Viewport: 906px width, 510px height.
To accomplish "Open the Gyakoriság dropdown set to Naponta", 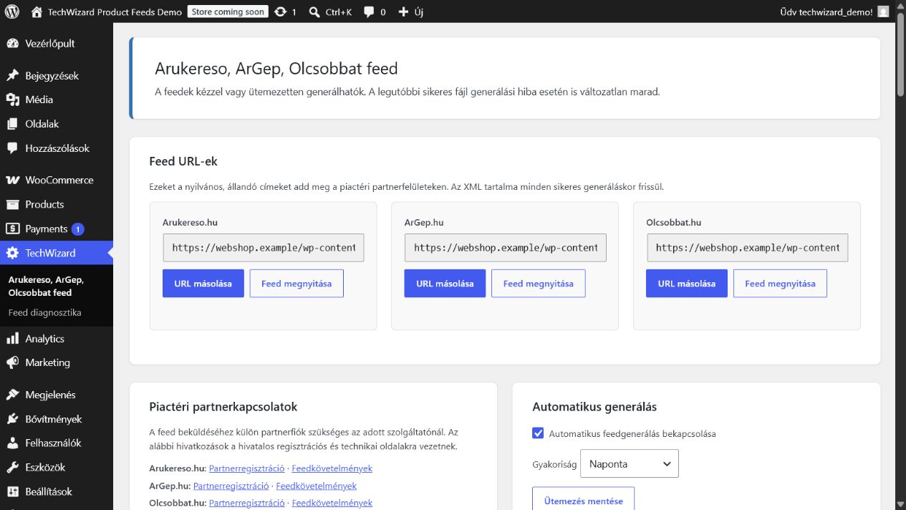I will coord(629,464).
